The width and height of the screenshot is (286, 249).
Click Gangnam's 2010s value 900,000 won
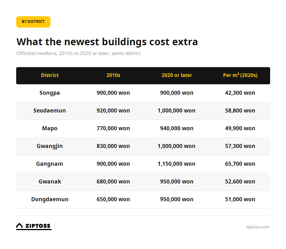point(113,164)
